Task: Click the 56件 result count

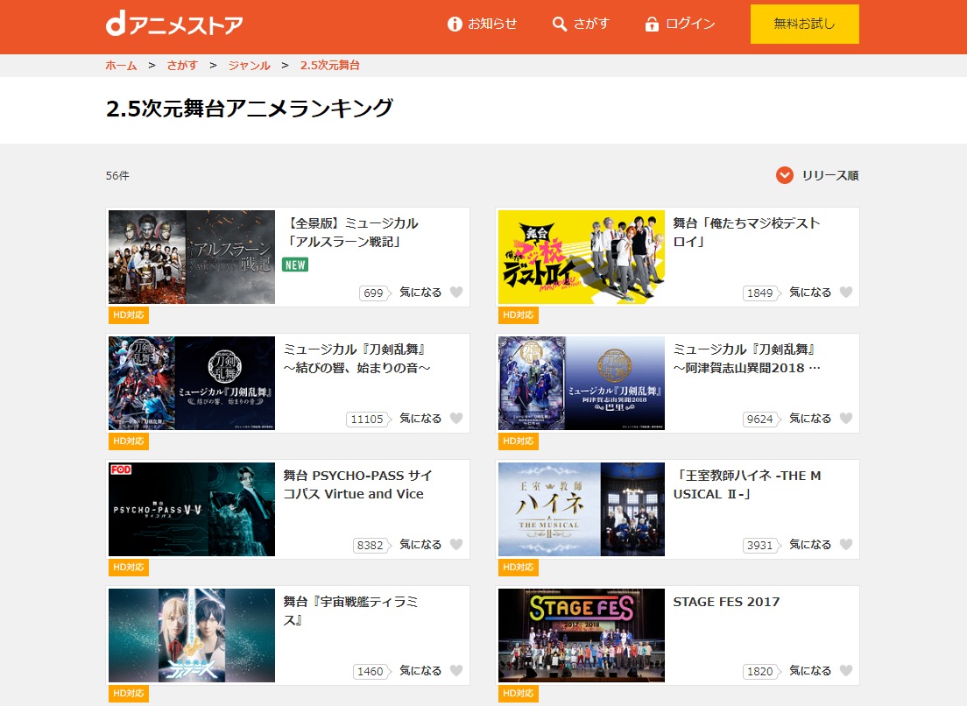Action: 117,176
